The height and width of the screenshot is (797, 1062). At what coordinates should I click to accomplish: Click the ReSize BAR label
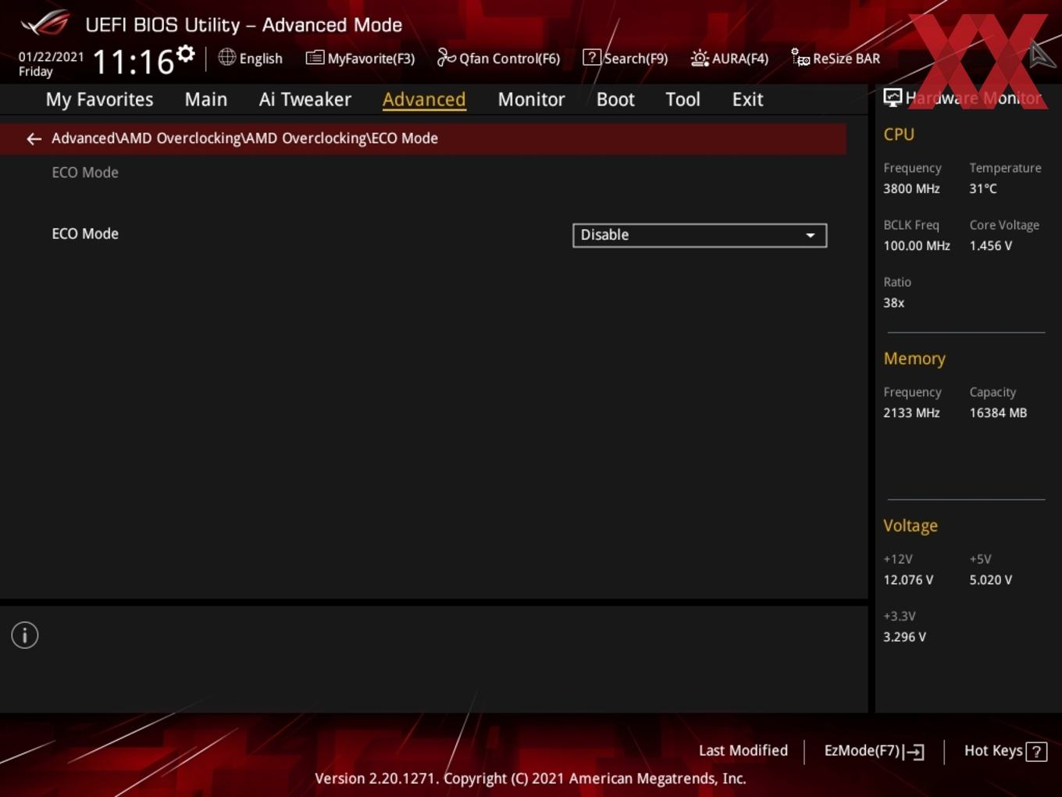846,59
